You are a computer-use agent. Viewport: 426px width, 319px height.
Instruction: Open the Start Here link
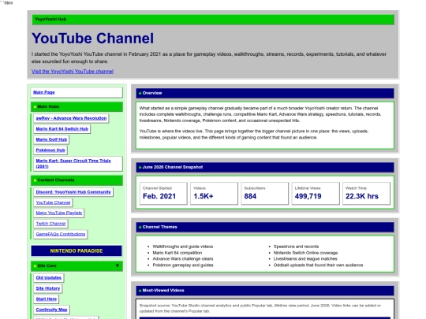[x=47, y=299]
